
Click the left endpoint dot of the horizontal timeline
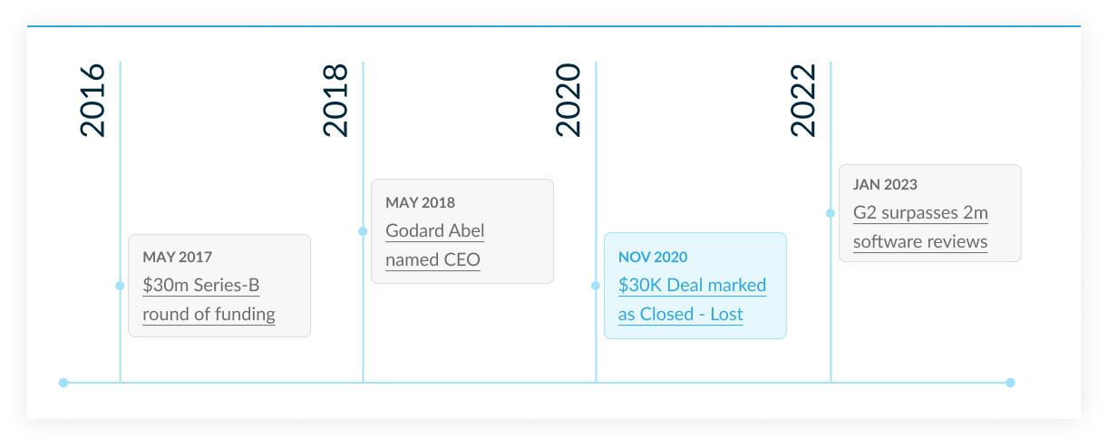[63, 383]
